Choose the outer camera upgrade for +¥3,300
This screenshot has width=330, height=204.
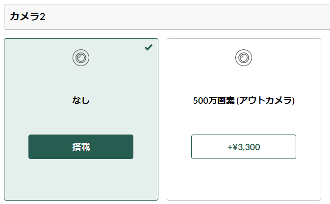tap(244, 147)
